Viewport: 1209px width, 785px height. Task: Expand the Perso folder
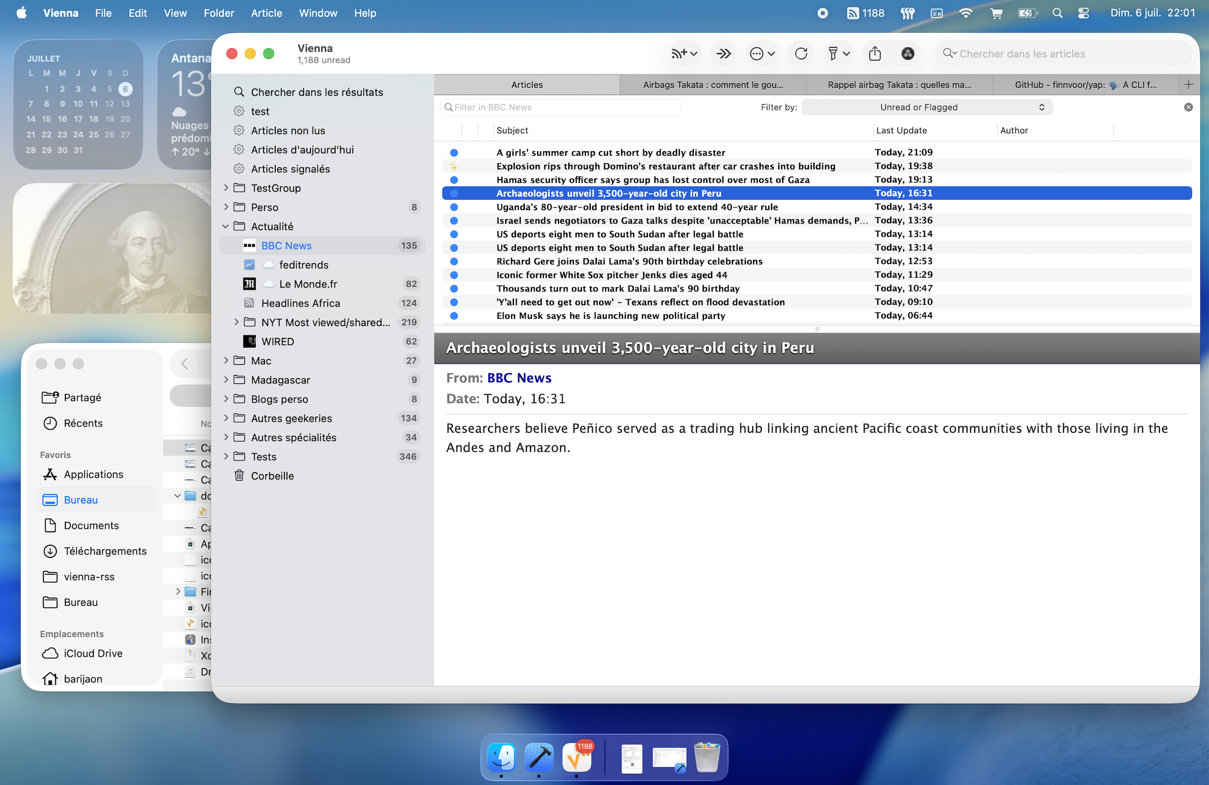click(226, 207)
